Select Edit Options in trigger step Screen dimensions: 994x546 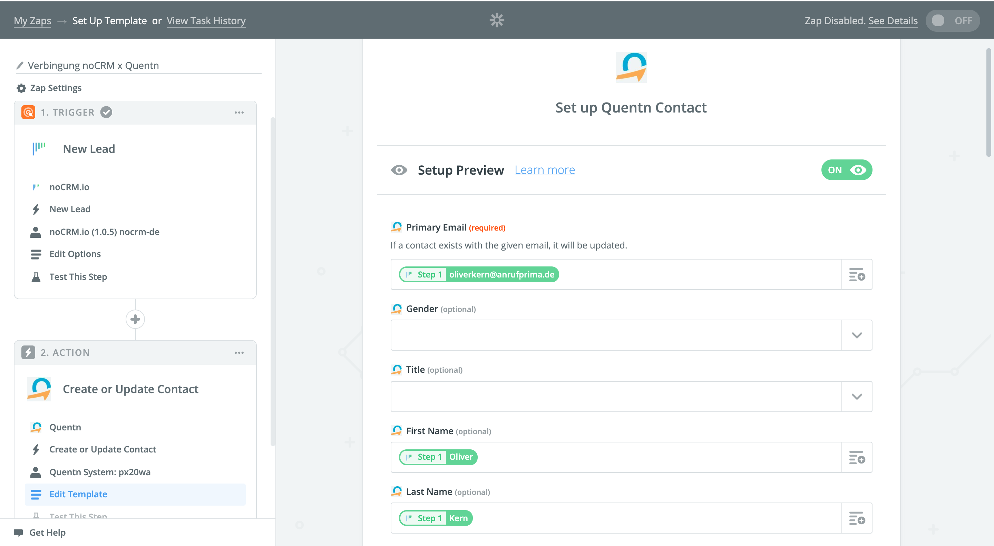pyautogui.click(x=75, y=254)
